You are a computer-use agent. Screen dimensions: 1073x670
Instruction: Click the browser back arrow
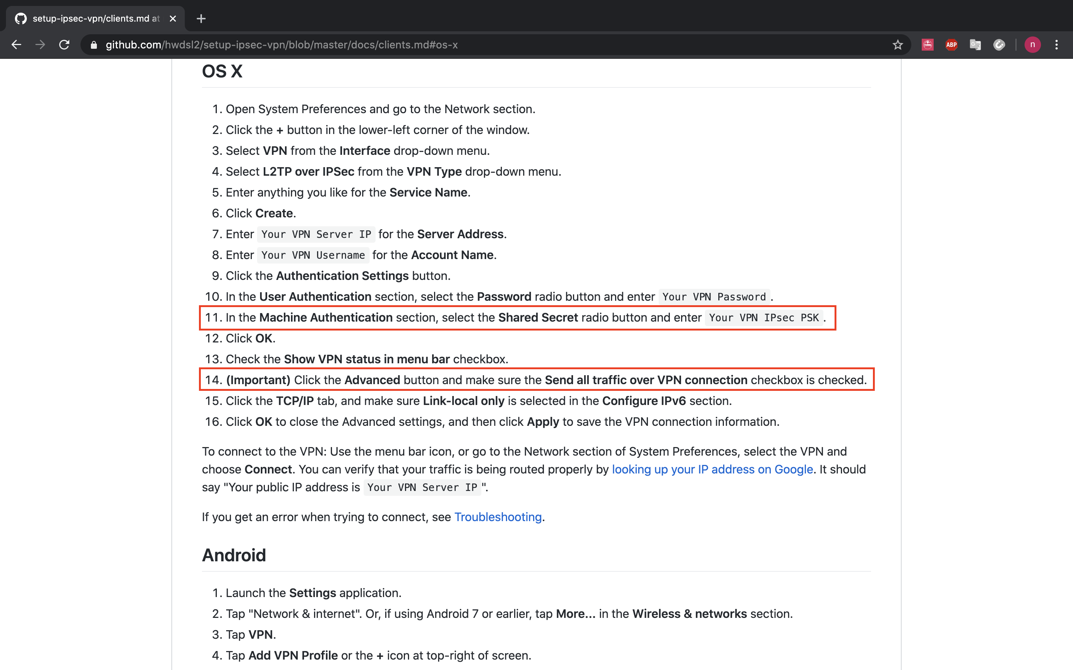tap(16, 45)
